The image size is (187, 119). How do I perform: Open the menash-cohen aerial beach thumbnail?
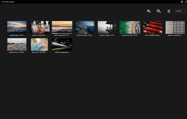(130, 27)
